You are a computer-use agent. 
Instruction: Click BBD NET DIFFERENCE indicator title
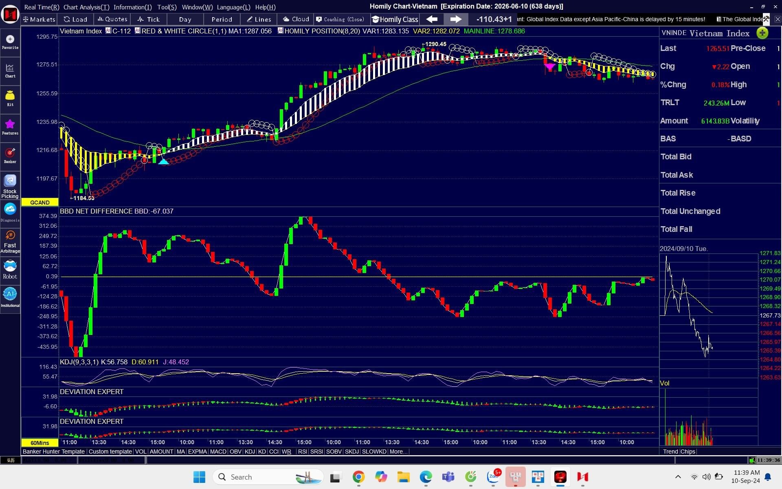point(96,211)
